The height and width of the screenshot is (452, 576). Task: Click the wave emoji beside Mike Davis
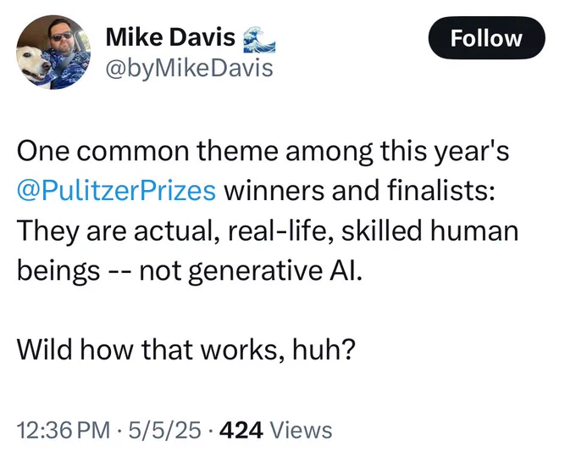coord(259,39)
